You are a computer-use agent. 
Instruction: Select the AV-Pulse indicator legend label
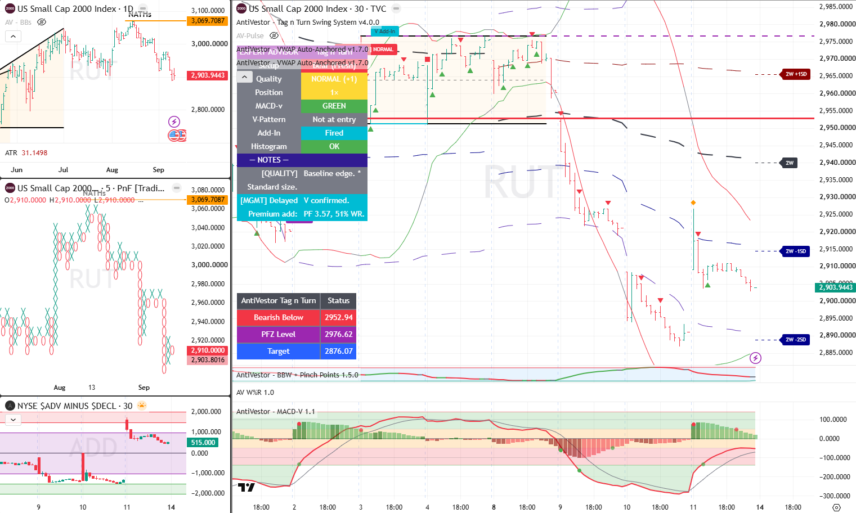click(250, 35)
